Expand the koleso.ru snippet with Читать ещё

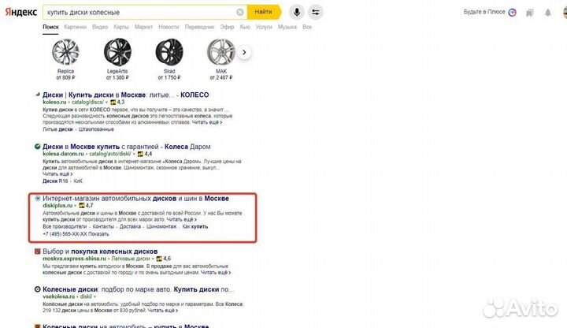click(207, 122)
